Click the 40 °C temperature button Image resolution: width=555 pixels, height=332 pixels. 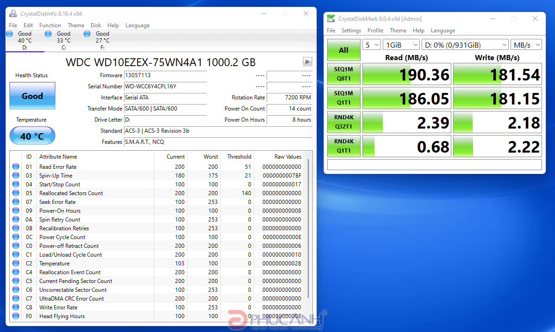32,136
